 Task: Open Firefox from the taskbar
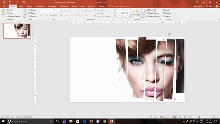[x=91, y=121]
